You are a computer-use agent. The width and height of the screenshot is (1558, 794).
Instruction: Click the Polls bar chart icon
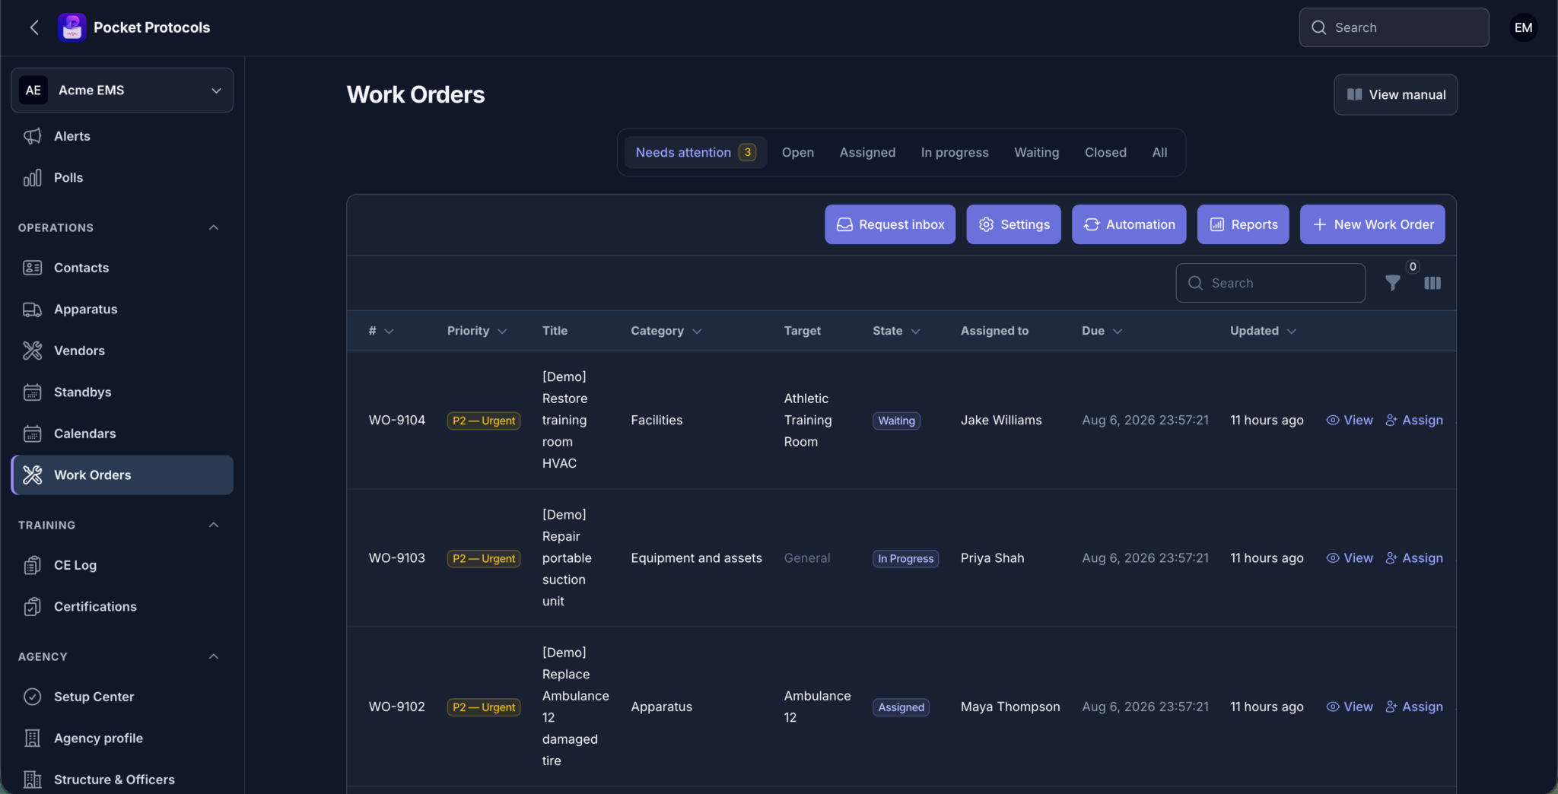pos(32,178)
